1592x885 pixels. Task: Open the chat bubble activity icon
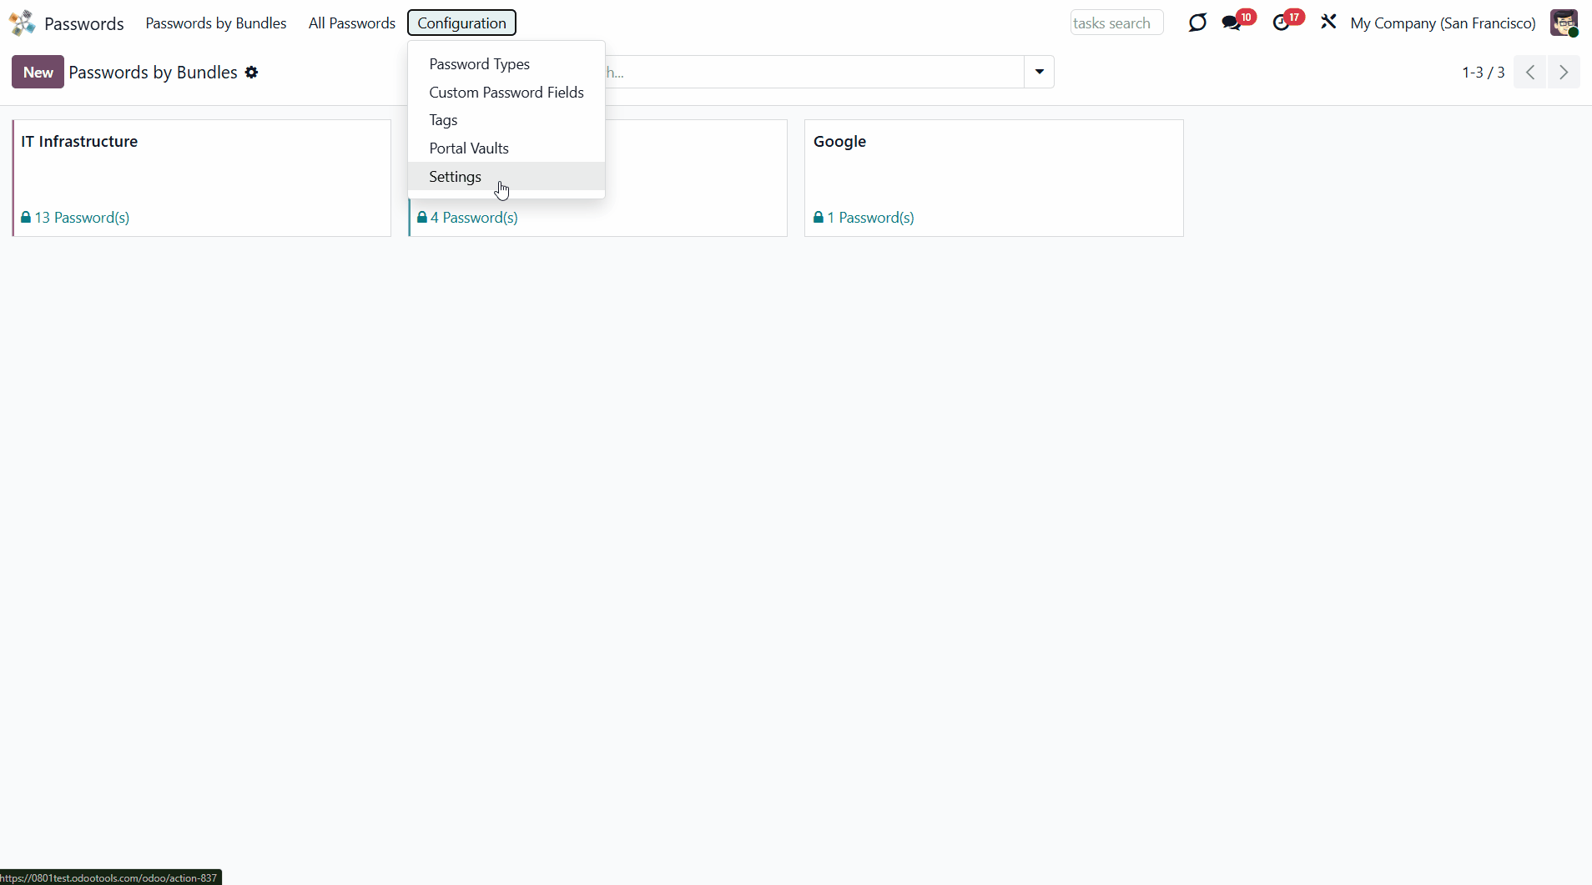(1197, 23)
